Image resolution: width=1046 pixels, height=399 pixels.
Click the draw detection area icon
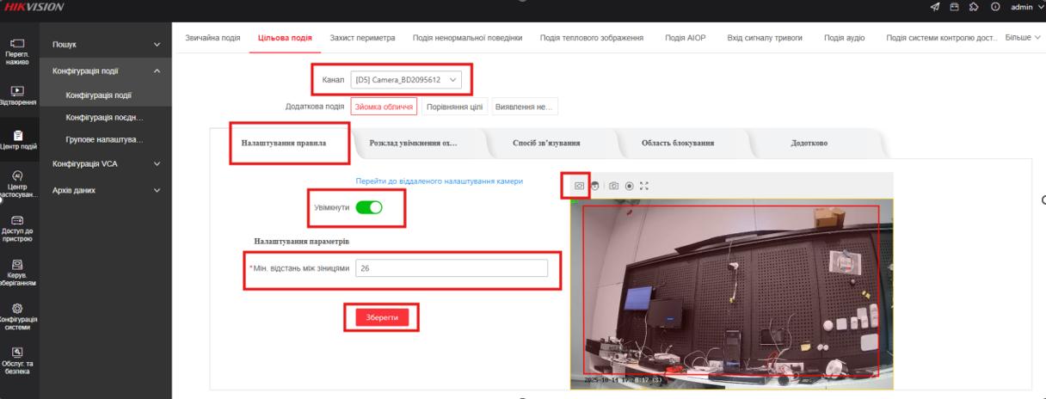pos(579,186)
